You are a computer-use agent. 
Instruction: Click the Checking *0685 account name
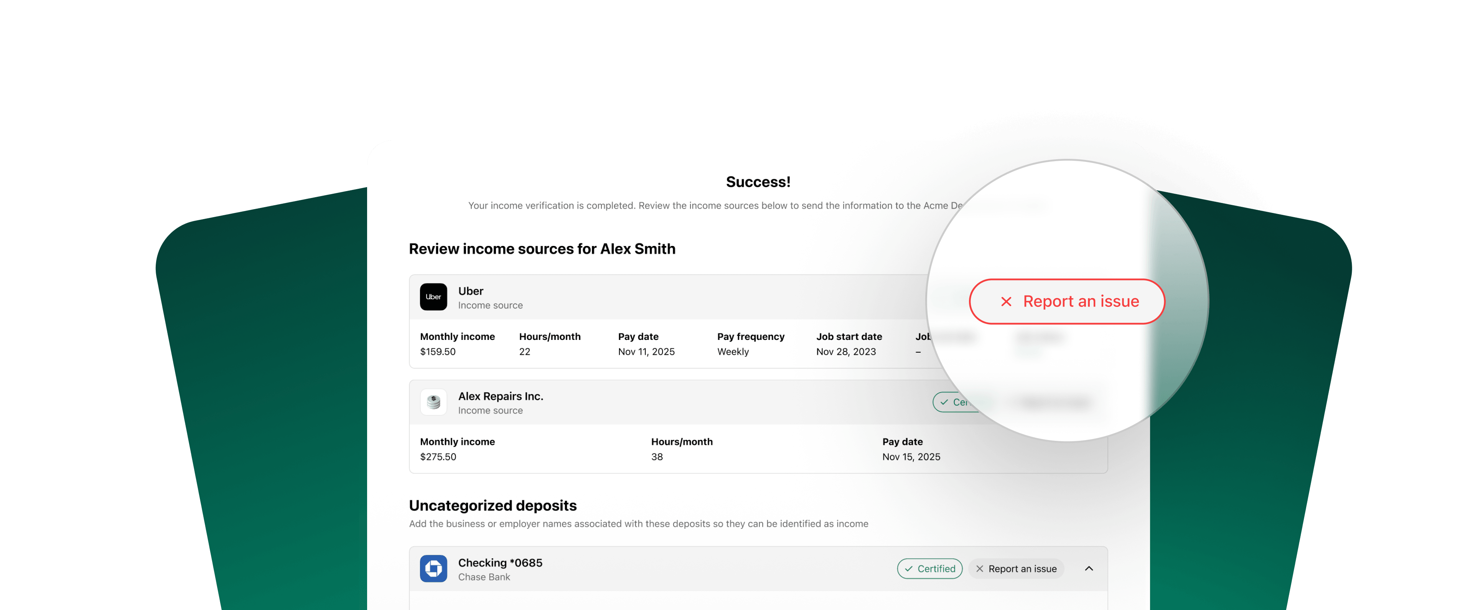click(500, 562)
